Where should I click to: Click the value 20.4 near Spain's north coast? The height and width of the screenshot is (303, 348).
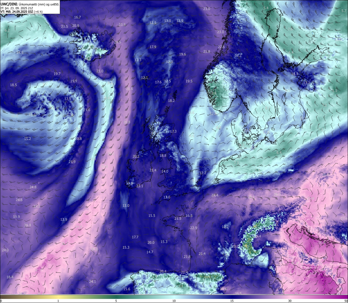pyautogui.click(x=163, y=271)
